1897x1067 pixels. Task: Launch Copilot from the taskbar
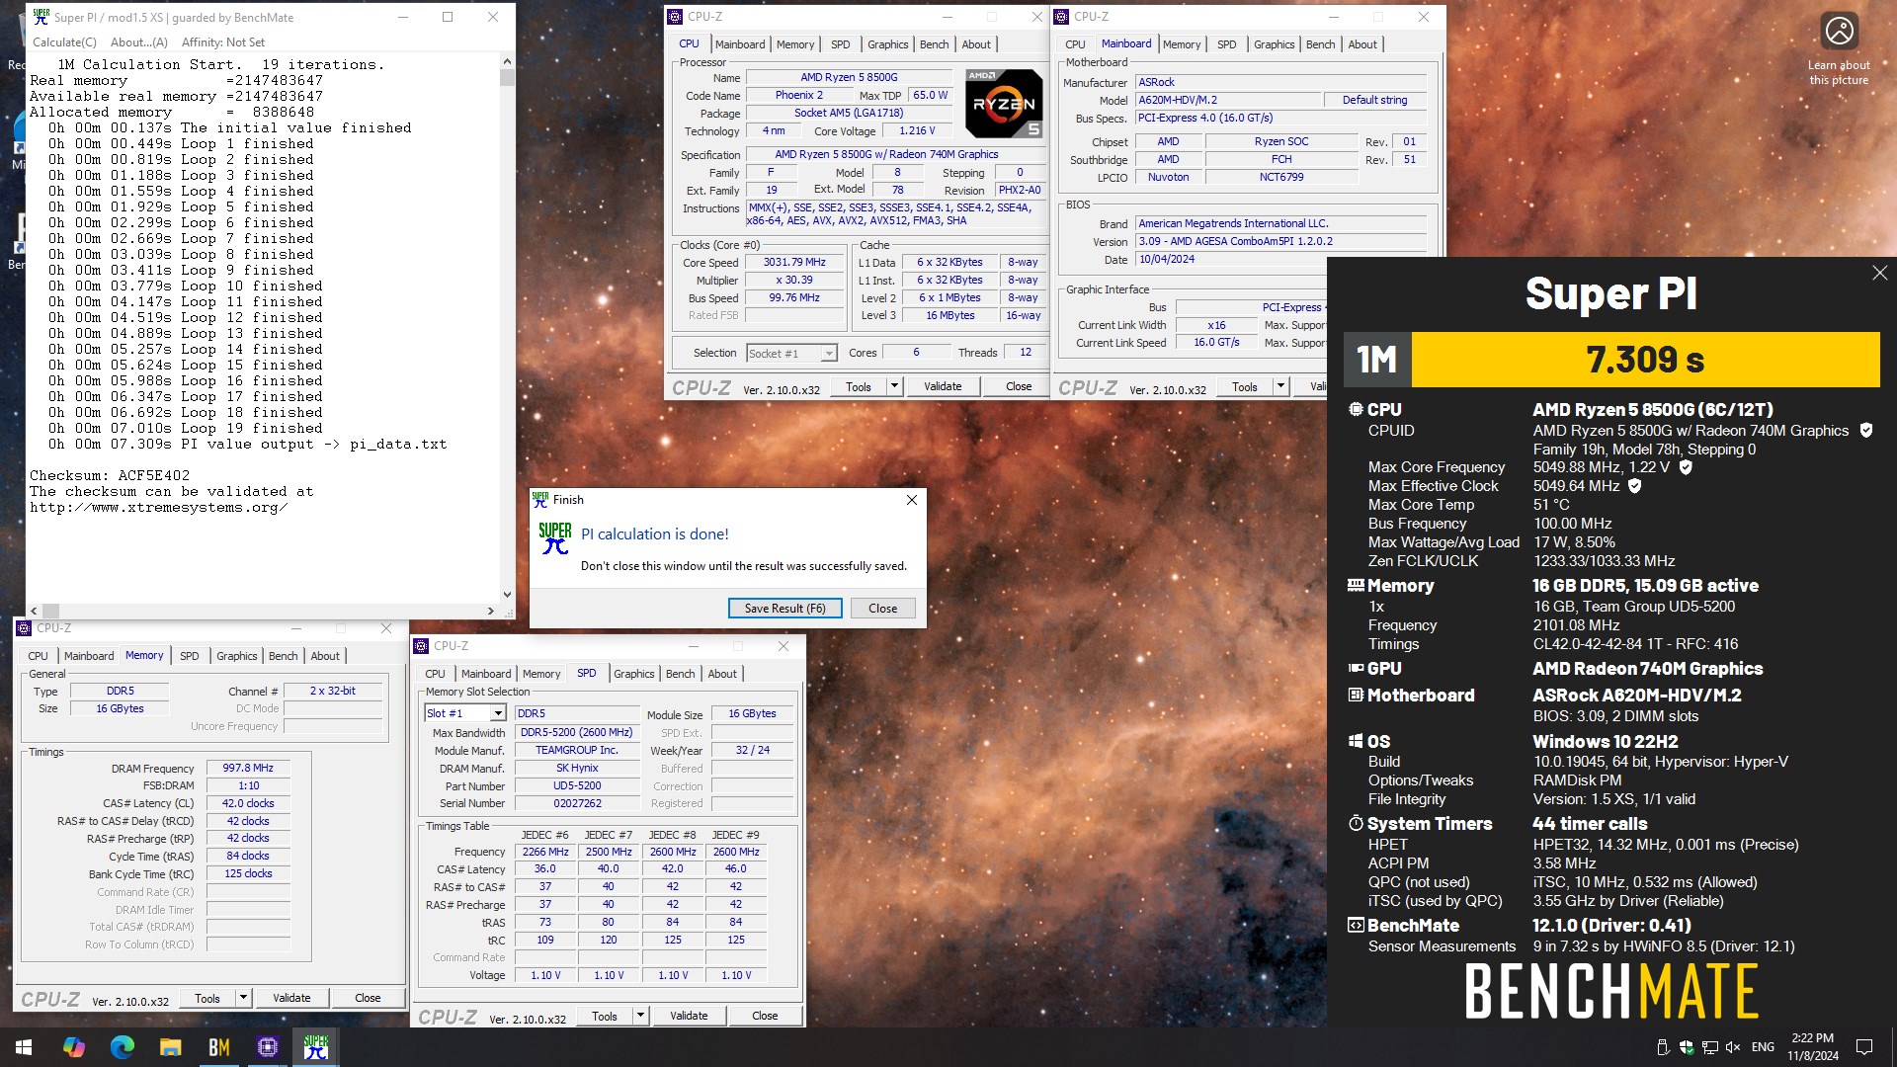tap(74, 1047)
